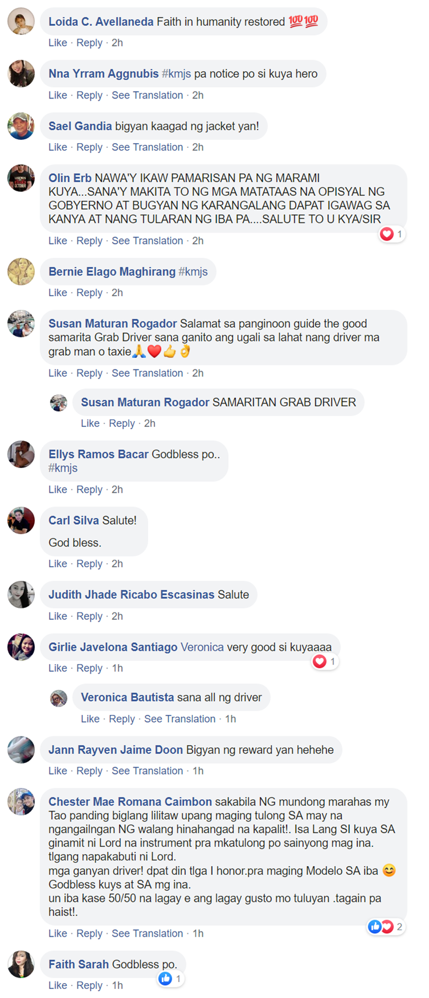Like Faith Sarah's Godbless comment
Screen dimensions: 429x998
pyautogui.click(x=58, y=985)
